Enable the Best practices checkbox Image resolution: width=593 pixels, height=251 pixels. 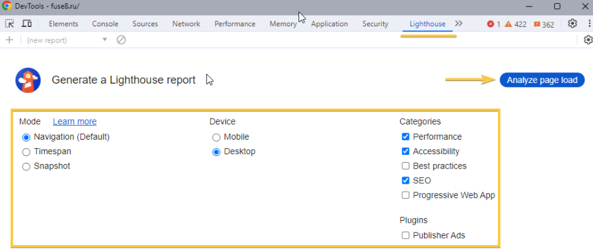click(x=405, y=166)
